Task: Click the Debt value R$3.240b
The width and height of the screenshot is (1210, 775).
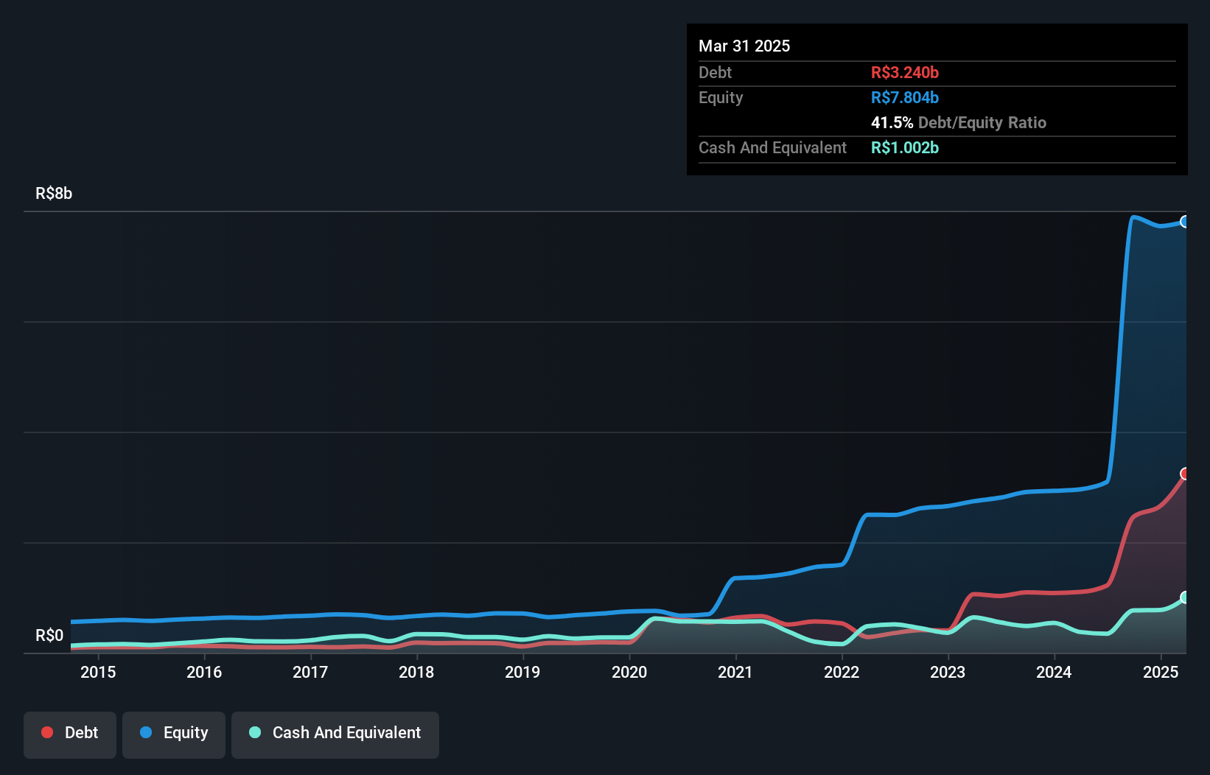Action: (x=905, y=72)
